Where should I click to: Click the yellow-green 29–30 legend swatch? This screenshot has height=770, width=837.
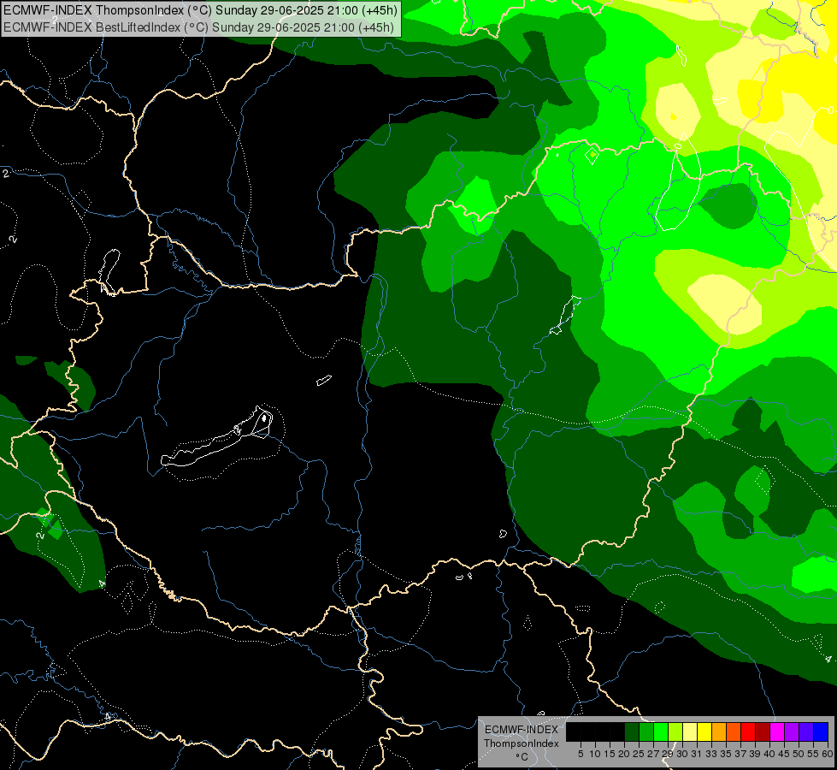coord(675,731)
